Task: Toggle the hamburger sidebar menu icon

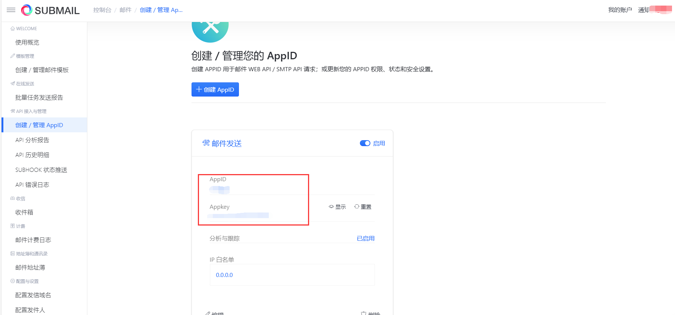Action: tap(11, 10)
